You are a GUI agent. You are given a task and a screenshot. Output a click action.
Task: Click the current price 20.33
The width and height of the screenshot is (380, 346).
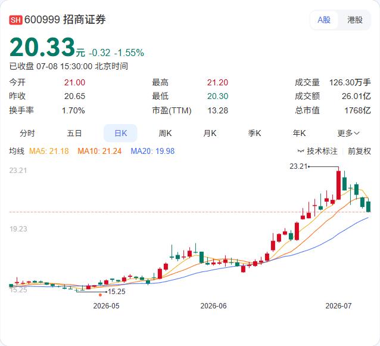[42, 47]
